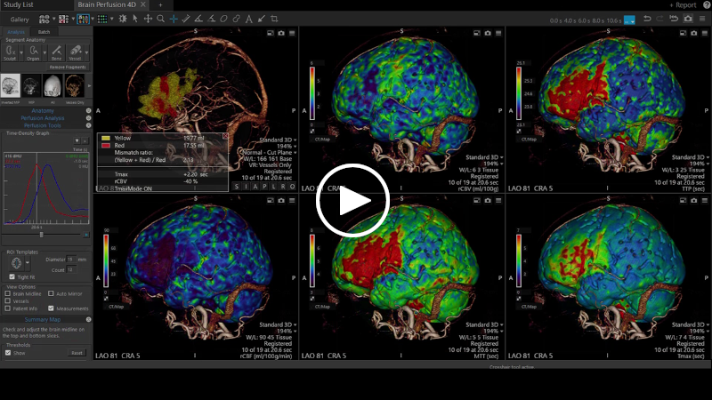Switch to the Batch tab
The width and height of the screenshot is (712, 400).
click(44, 32)
